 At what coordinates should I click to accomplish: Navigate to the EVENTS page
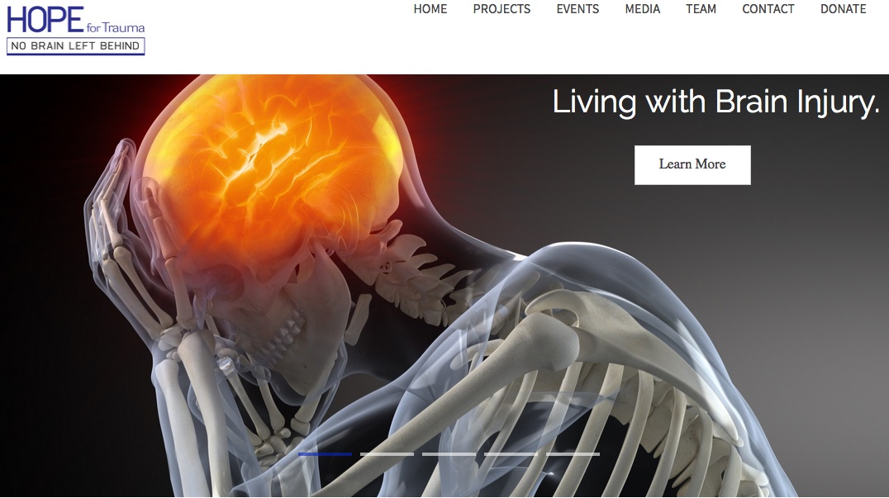pos(578,9)
